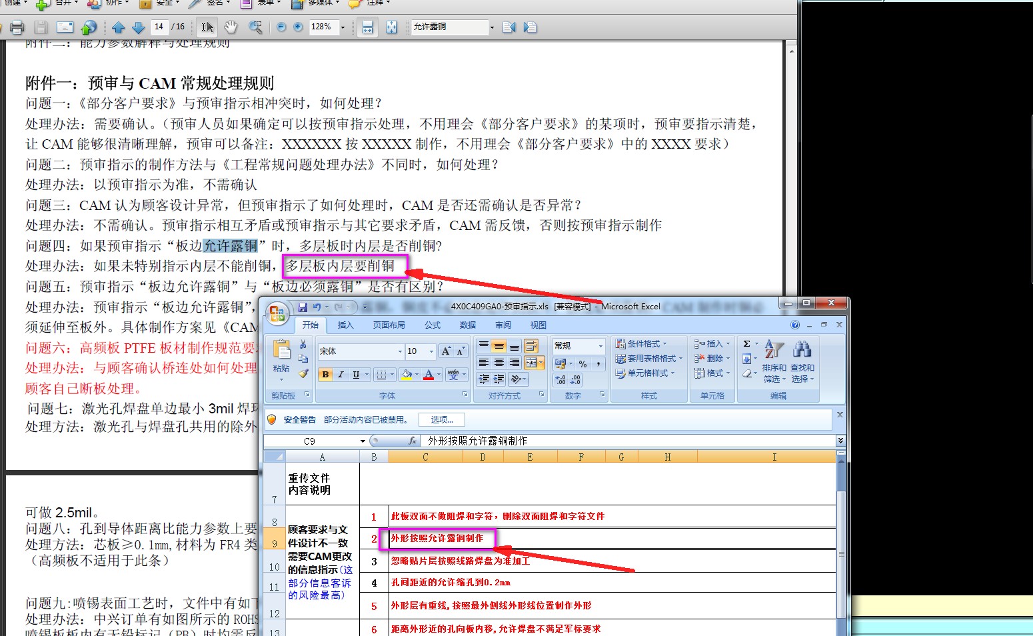
Task: Toggle merge and center cells button
Action: [x=531, y=363]
